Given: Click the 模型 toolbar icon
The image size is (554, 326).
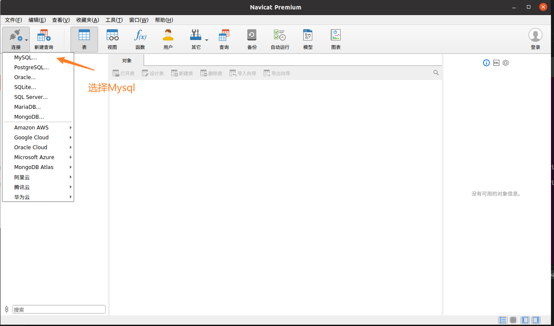Looking at the screenshot, I should point(308,35).
